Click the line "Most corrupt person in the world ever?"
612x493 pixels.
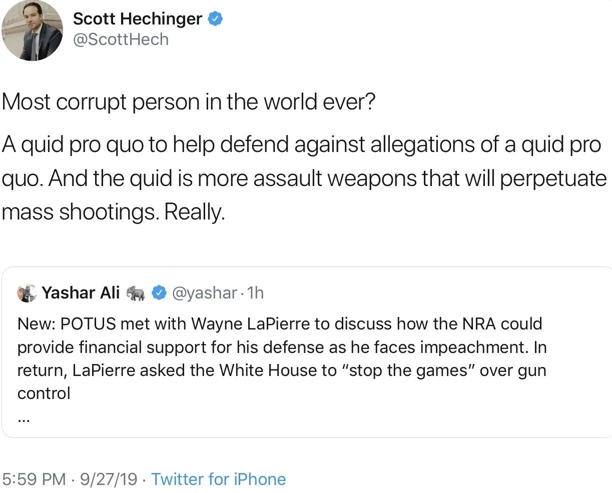point(189,102)
